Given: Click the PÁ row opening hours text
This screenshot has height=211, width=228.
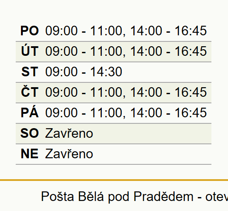Looking at the screenshot, I should pyautogui.click(x=126, y=113).
